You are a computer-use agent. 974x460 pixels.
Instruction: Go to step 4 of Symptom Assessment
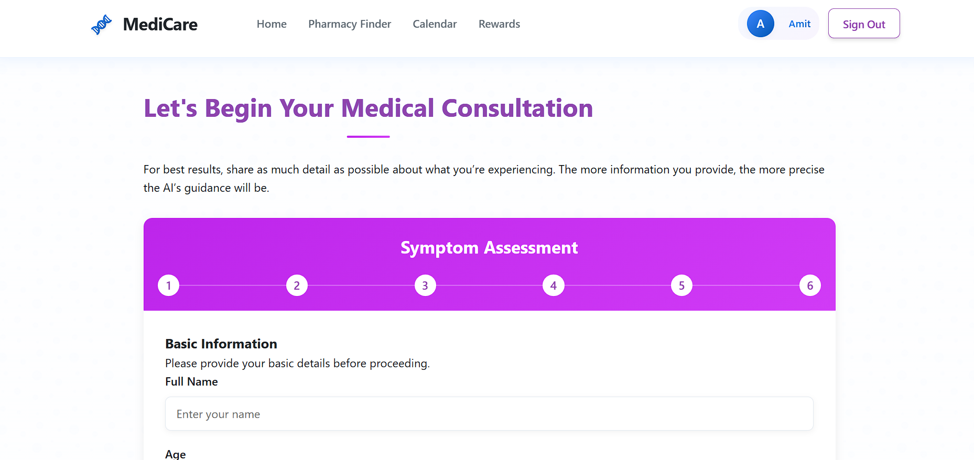tap(554, 286)
